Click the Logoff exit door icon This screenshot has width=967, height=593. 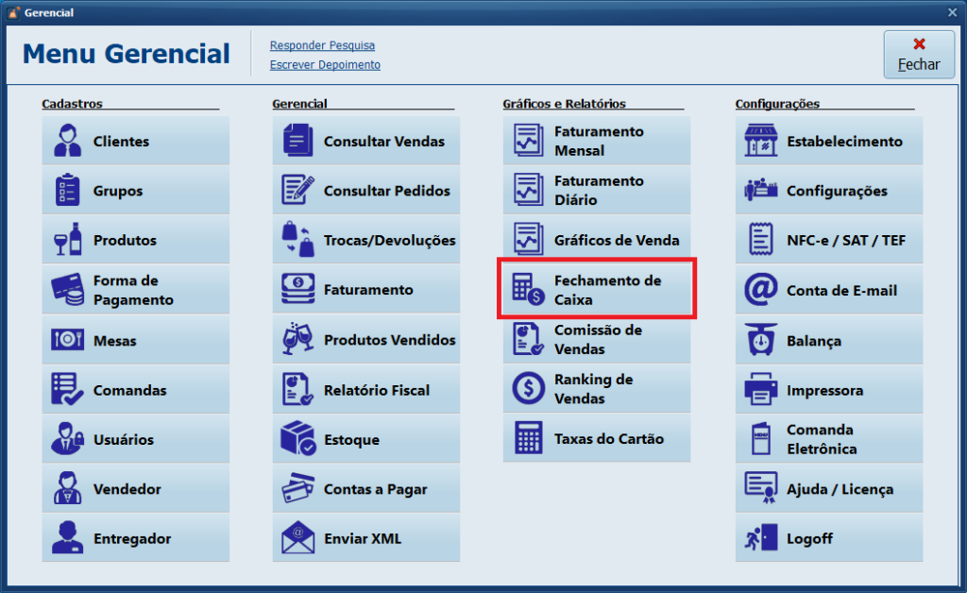pos(760,538)
